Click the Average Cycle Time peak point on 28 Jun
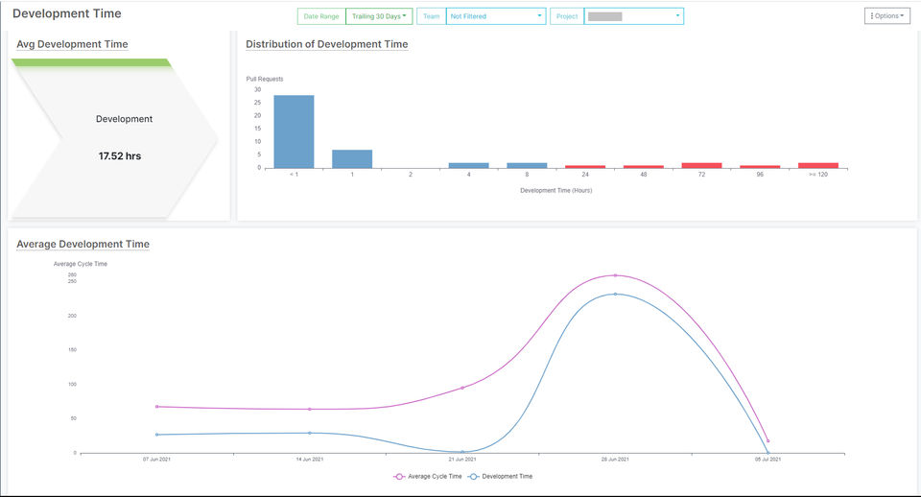921x497 pixels. (x=615, y=275)
